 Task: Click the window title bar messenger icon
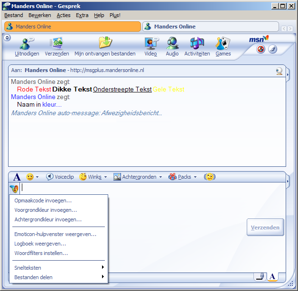(6, 6)
